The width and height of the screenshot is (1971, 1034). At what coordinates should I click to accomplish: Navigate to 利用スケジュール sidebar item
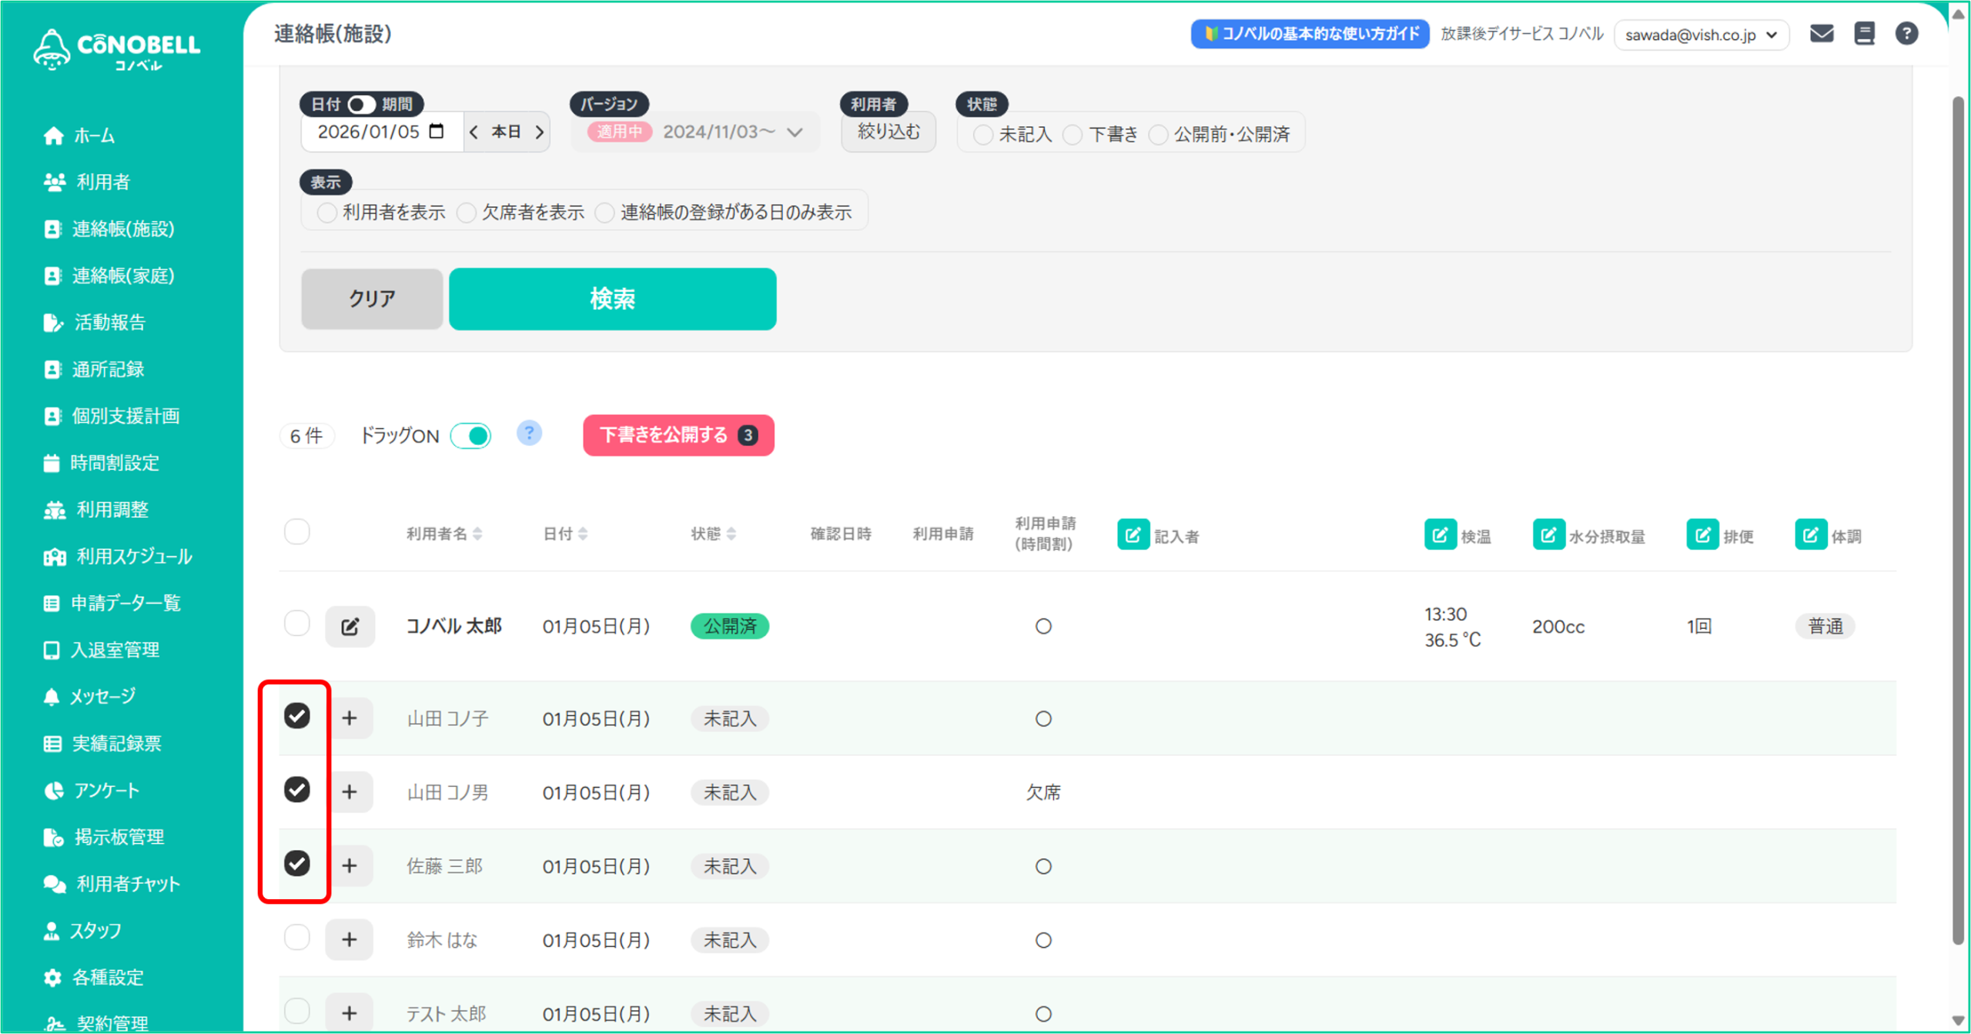click(x=133, y=557)
